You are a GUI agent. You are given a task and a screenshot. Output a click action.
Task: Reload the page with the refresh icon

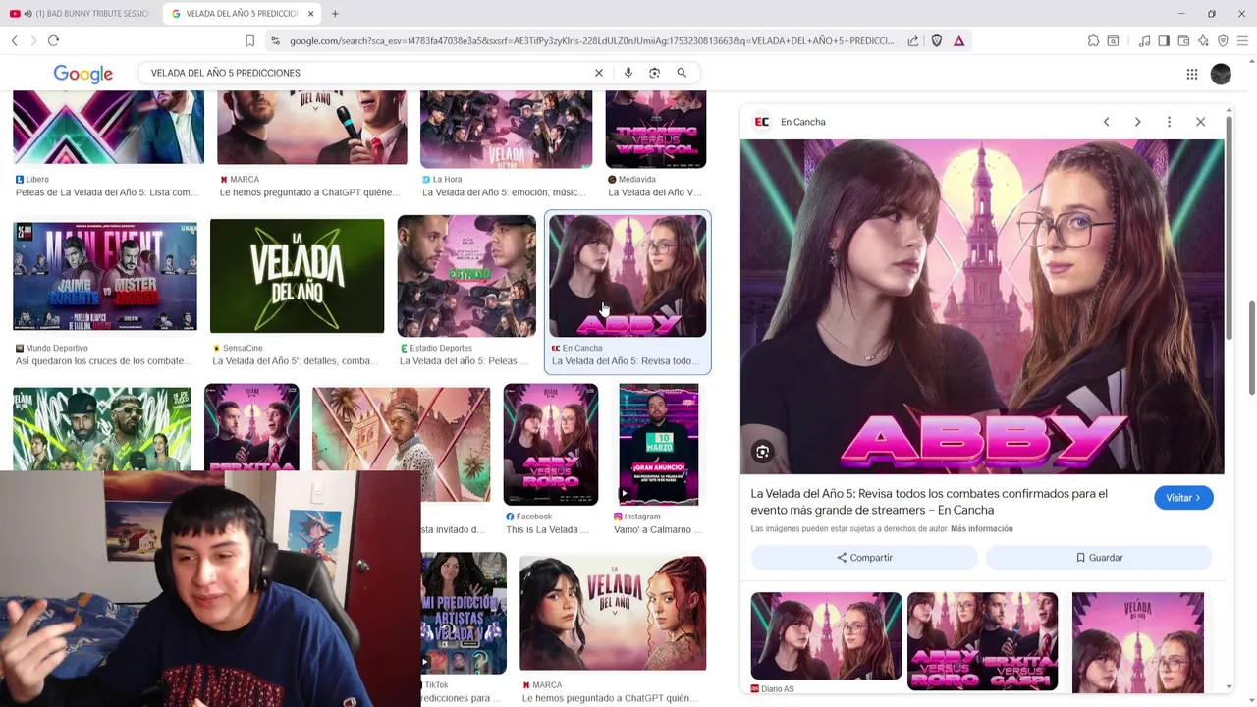53,40
